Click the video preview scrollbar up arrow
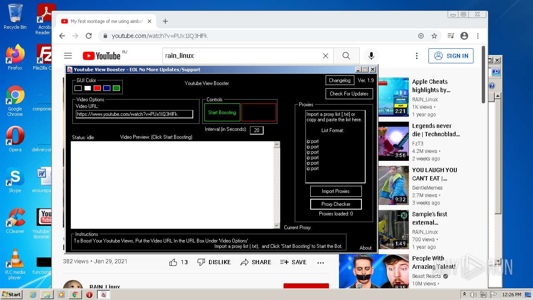The image size is (533, 300). [x=277, y=145]
